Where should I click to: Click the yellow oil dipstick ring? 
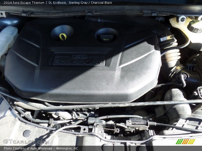pos(63,36)
